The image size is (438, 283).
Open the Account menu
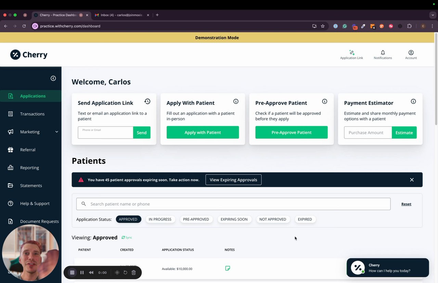click(411, 54)
